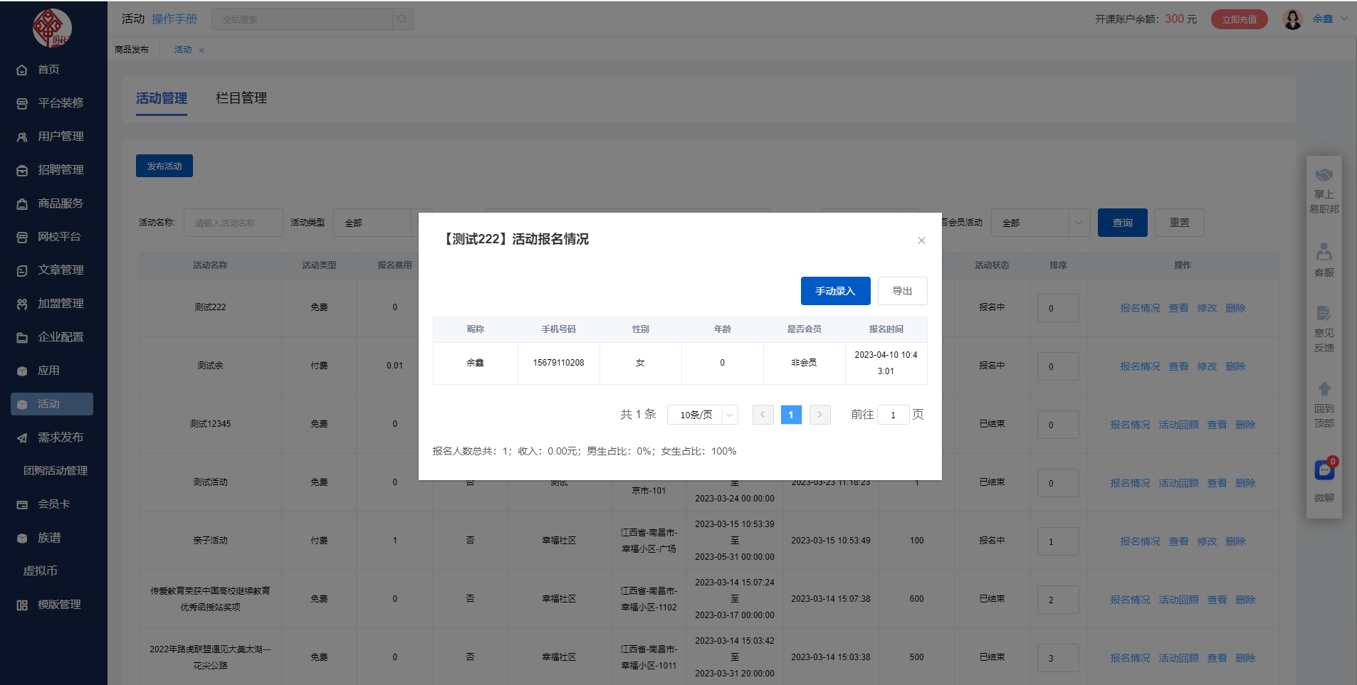Click the 导出 export button

click(902, 291)
